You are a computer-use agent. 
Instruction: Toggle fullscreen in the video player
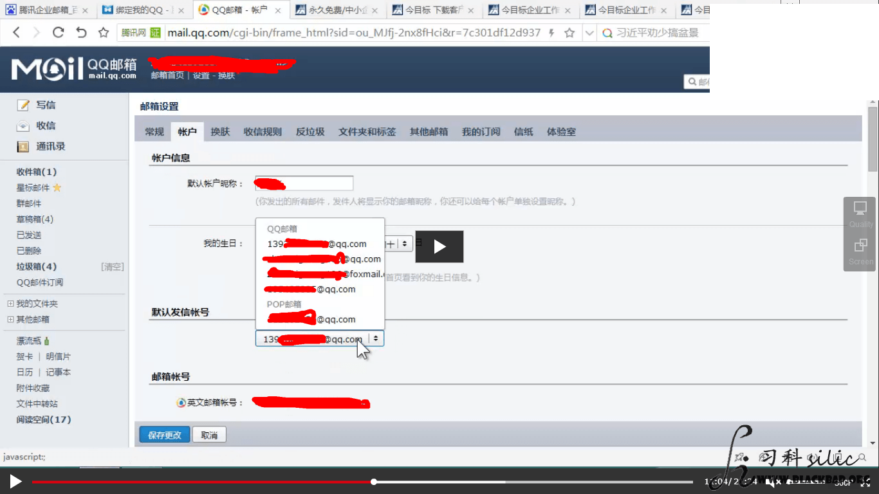pos(865,482)
